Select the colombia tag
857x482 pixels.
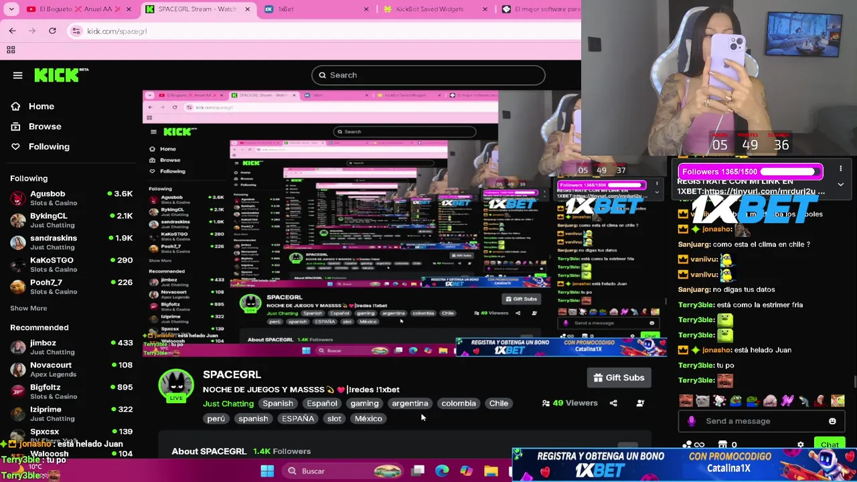pos(459,404)
